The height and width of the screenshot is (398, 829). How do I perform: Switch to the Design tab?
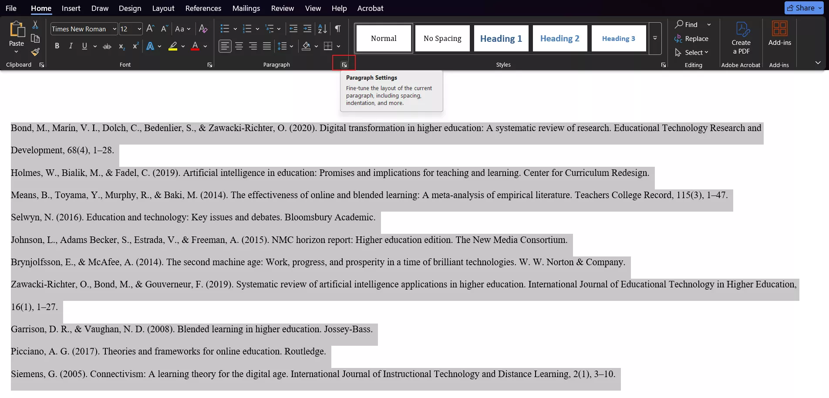130,8
